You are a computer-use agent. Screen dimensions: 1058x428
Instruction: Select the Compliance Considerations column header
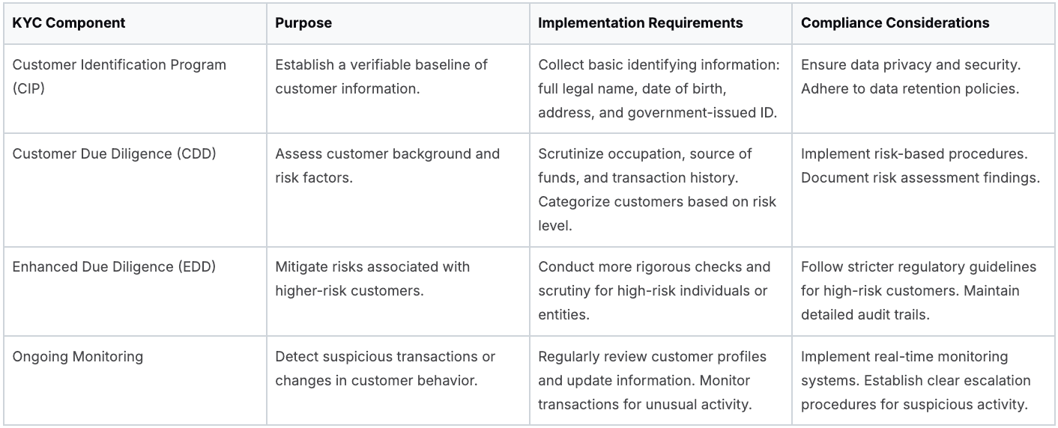[x=895, y=23]
